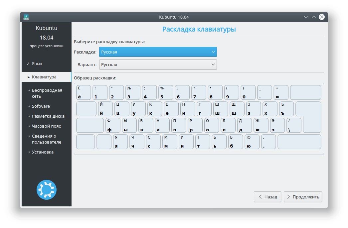Click the Ф key in the layout preview
The width and height of the screenshot is (348, 228).
click(113, 125)
